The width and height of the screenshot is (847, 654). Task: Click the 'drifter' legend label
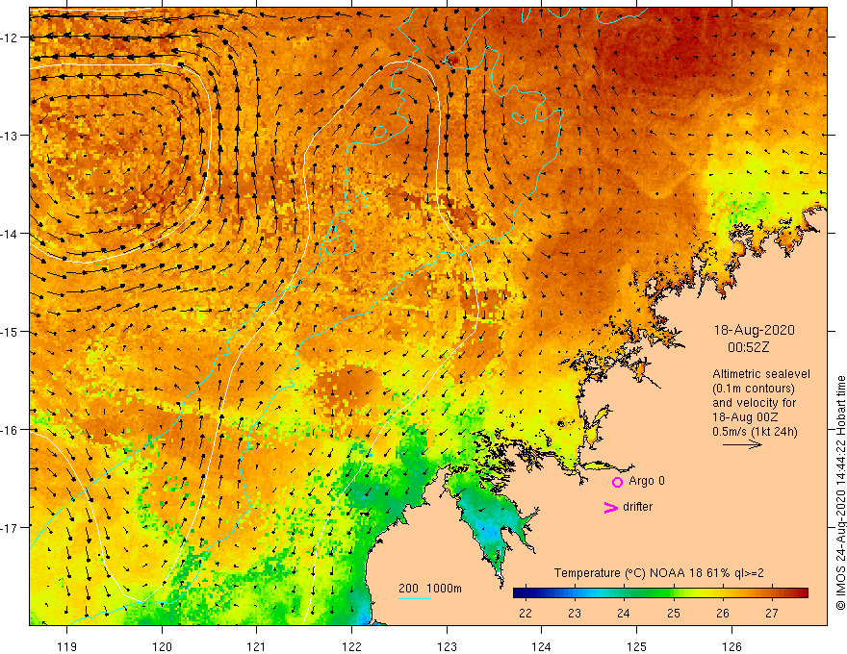point(637,507)
